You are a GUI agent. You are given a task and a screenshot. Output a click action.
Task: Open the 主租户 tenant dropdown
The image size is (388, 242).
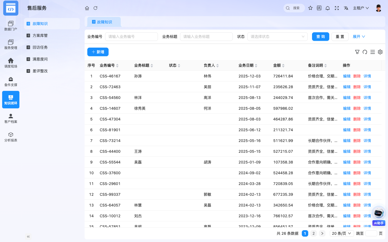pos(361,8)
